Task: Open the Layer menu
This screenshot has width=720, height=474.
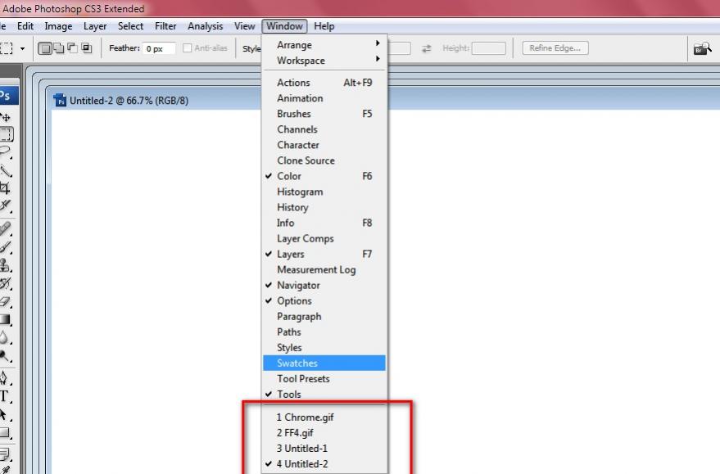Action: tap(95, 26)
